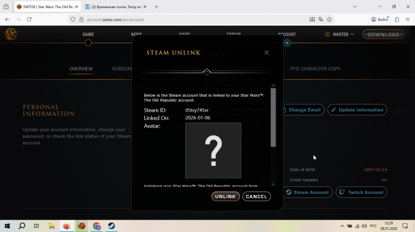Toggle reader view icon
415x232 pixels.
(312, 19)
